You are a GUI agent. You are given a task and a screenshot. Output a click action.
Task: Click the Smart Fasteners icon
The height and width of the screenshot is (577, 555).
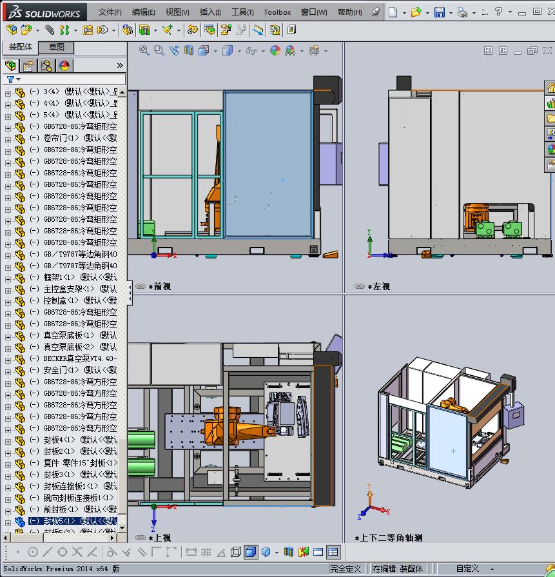tap(88, 30)
